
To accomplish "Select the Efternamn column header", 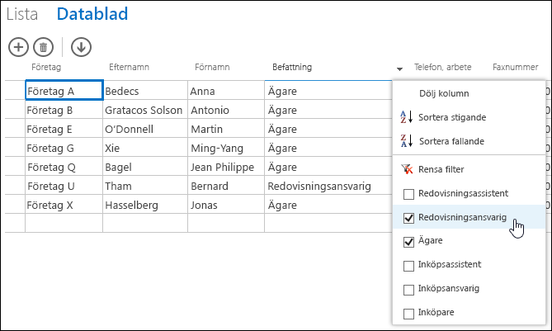I will 130,67.
